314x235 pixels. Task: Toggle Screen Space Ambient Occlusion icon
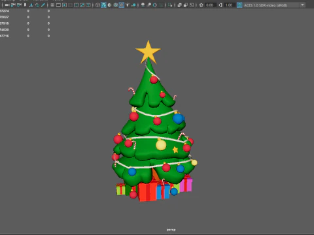[143, 5]
